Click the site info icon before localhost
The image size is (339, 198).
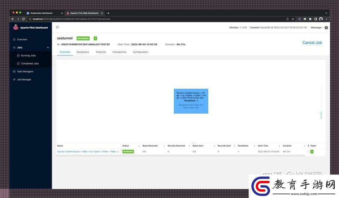click(30, 19)
